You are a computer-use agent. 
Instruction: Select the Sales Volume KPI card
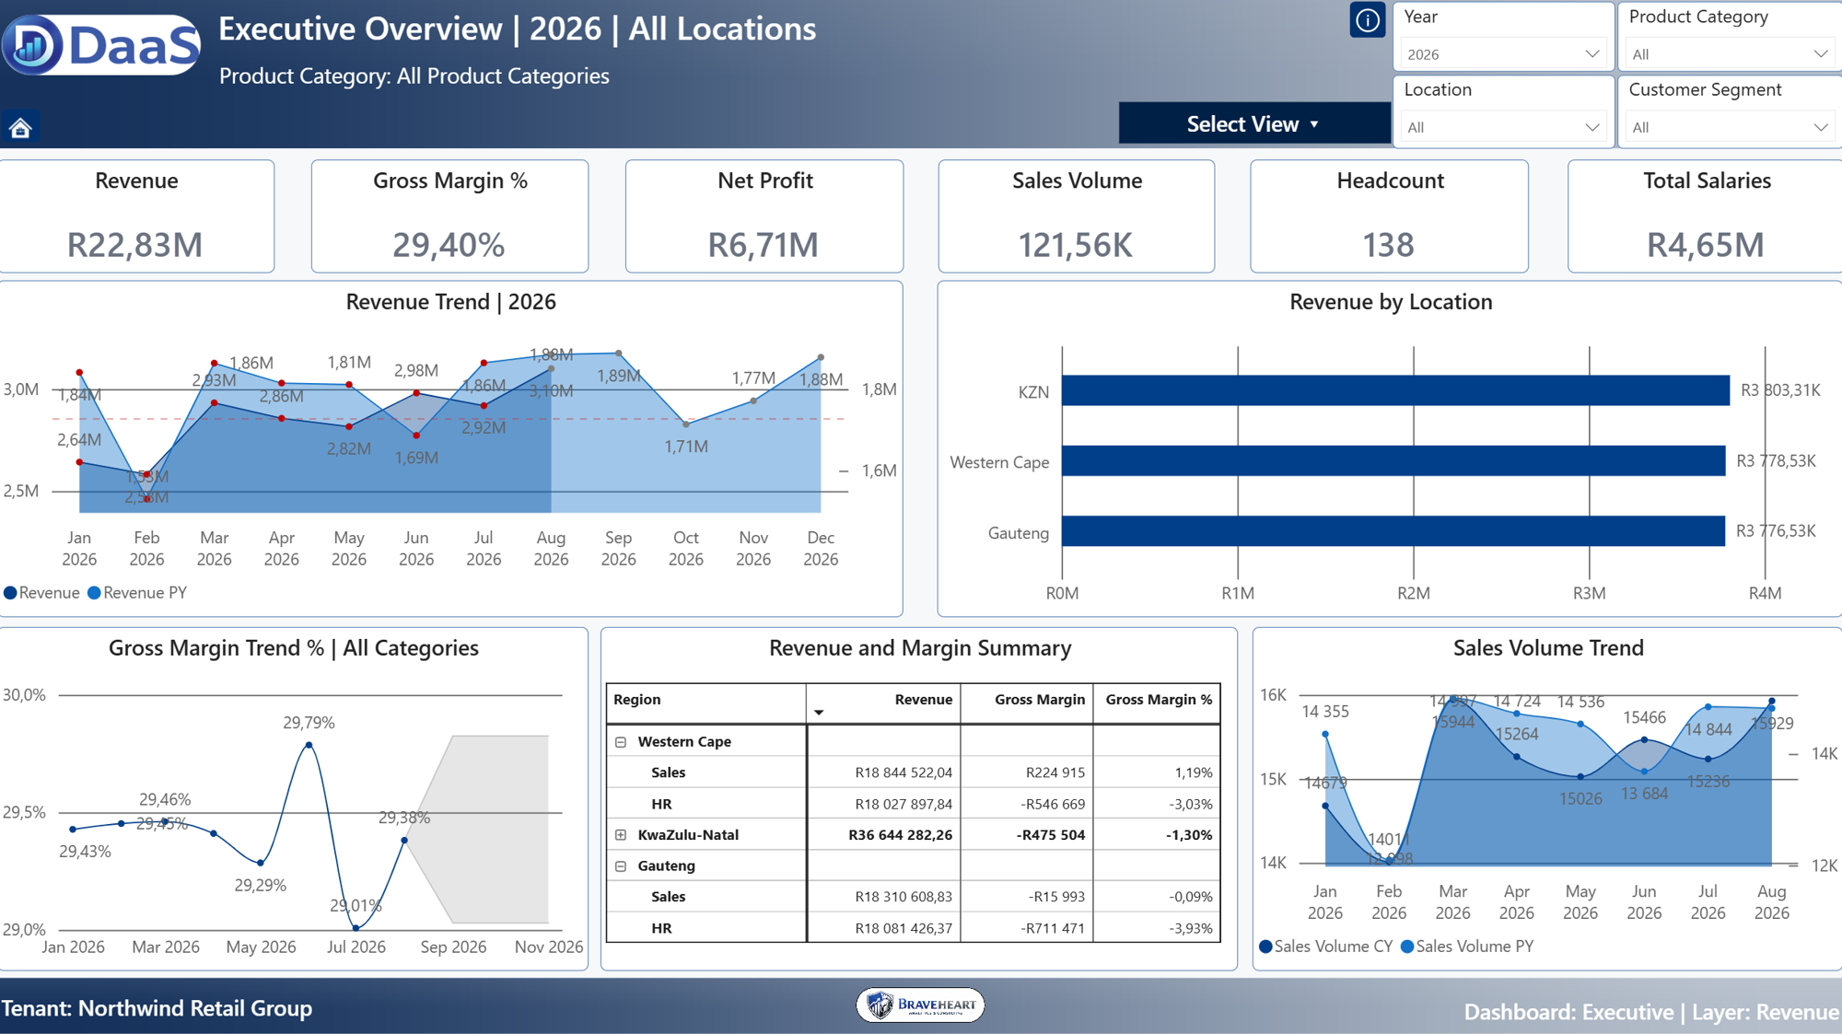(1077, 216)
